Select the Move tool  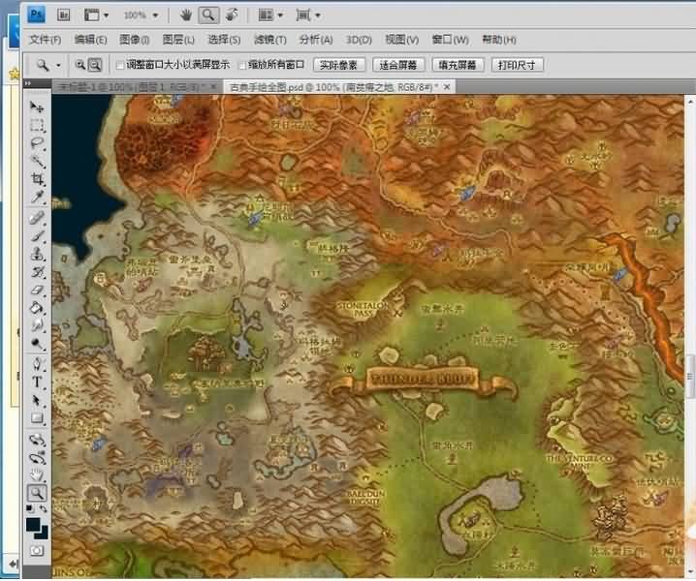click(x=37, y=107)
